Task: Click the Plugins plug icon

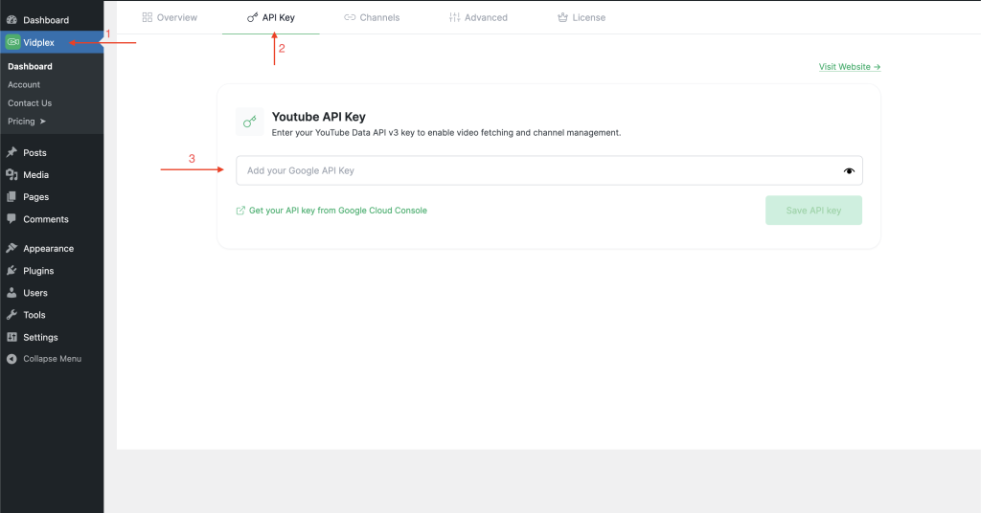Action: tap(11, 271)
